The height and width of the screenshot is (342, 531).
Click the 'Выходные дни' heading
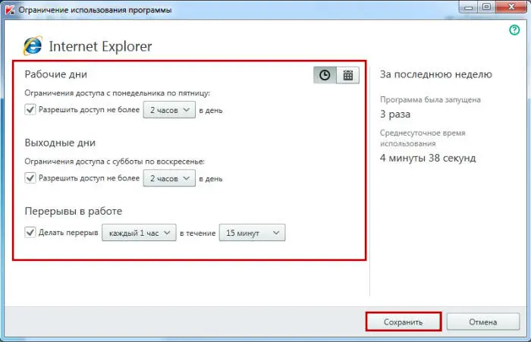[x=60, y=143]
